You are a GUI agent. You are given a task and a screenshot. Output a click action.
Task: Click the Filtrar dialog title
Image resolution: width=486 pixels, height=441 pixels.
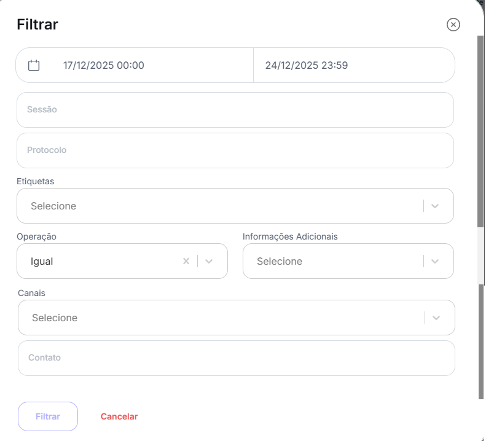[x=37, y=25]
